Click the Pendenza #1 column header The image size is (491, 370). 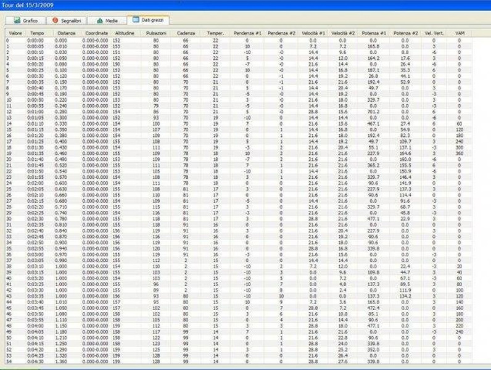(247, 33)
